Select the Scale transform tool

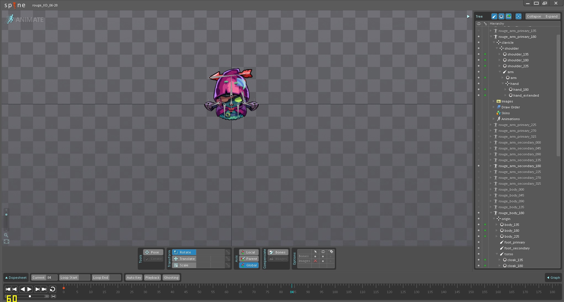click(184, 265)
